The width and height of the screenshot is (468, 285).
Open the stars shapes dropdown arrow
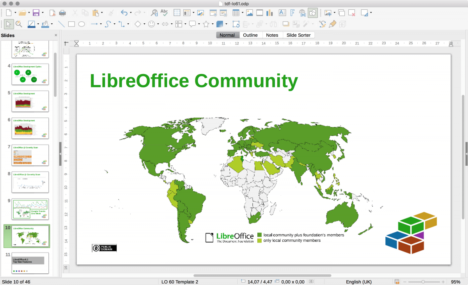pos(213,24)
